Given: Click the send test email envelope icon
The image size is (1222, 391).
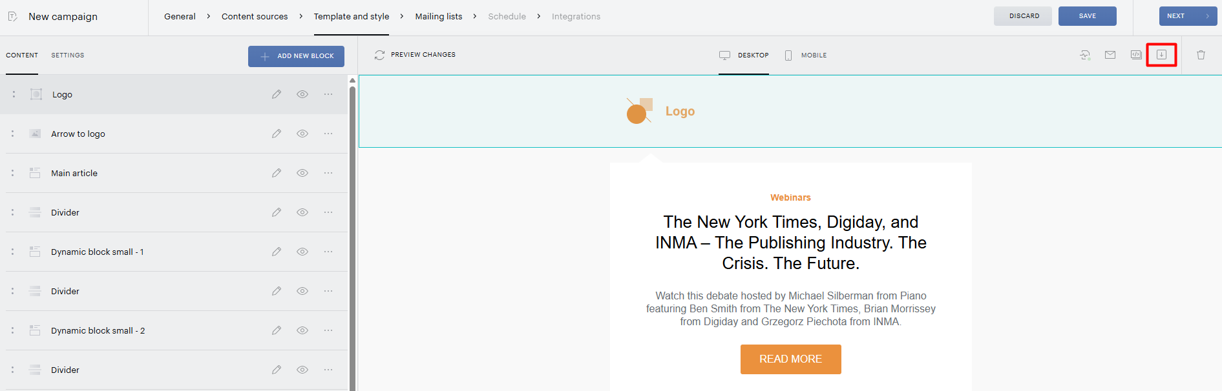Looking at the screenshot, I should coord(1110,55).
